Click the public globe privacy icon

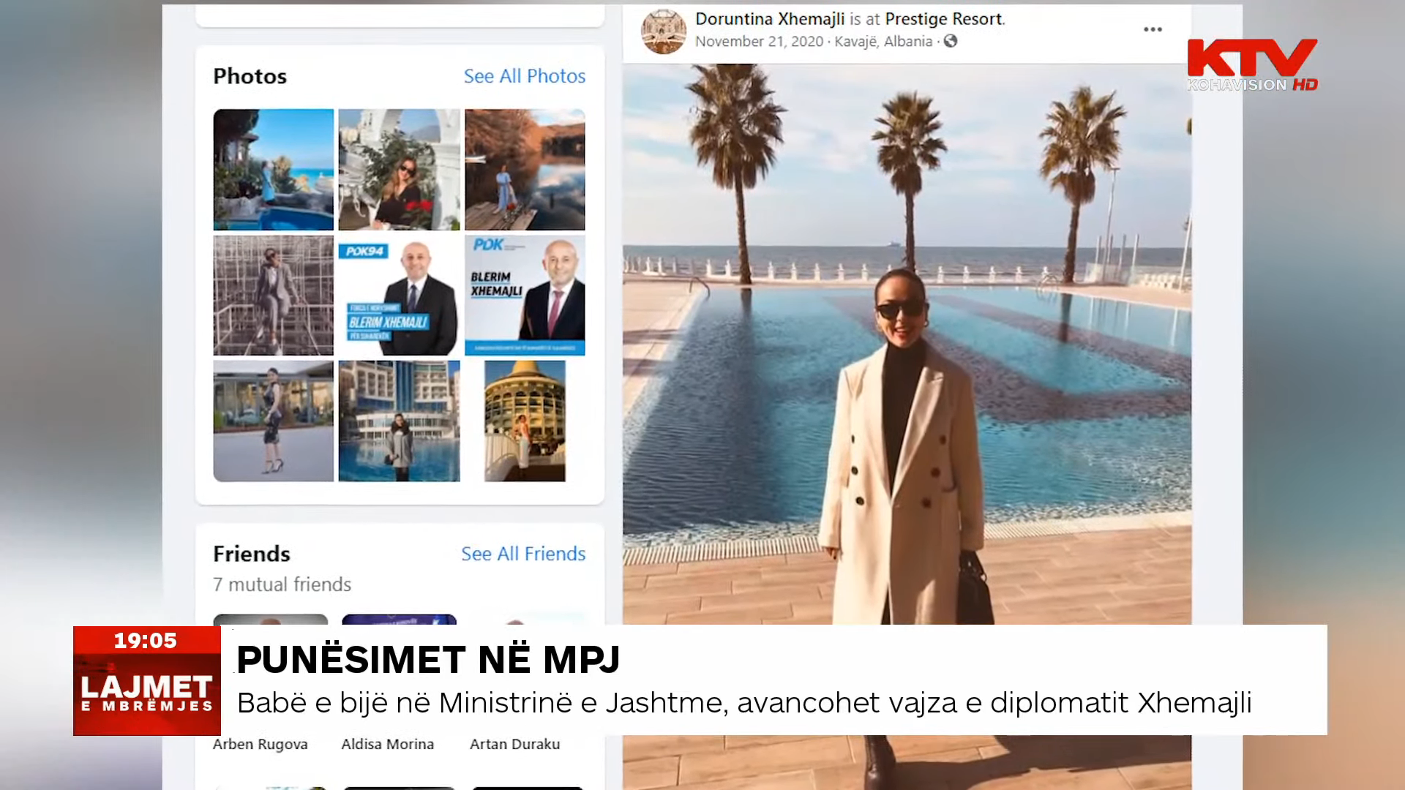pyautogui.click(x=951, y=41)
